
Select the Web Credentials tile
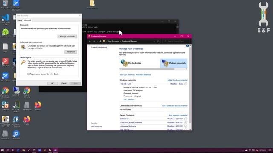(131, 63)
